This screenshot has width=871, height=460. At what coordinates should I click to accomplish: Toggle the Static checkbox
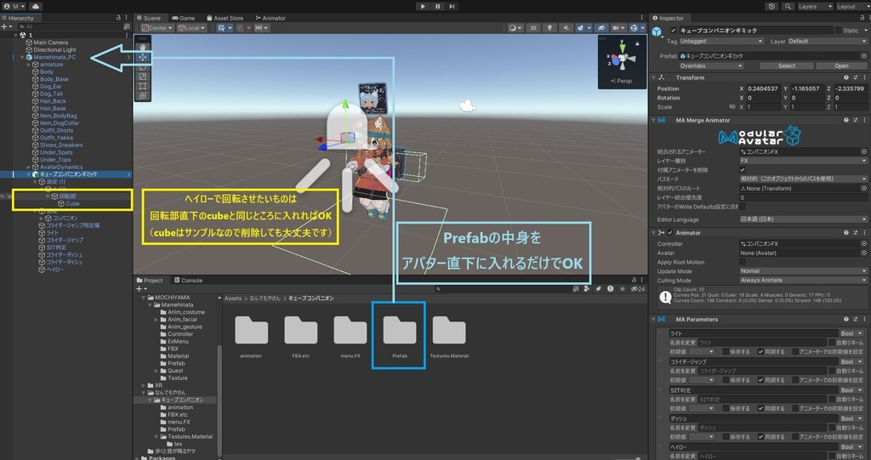(838, 30)
